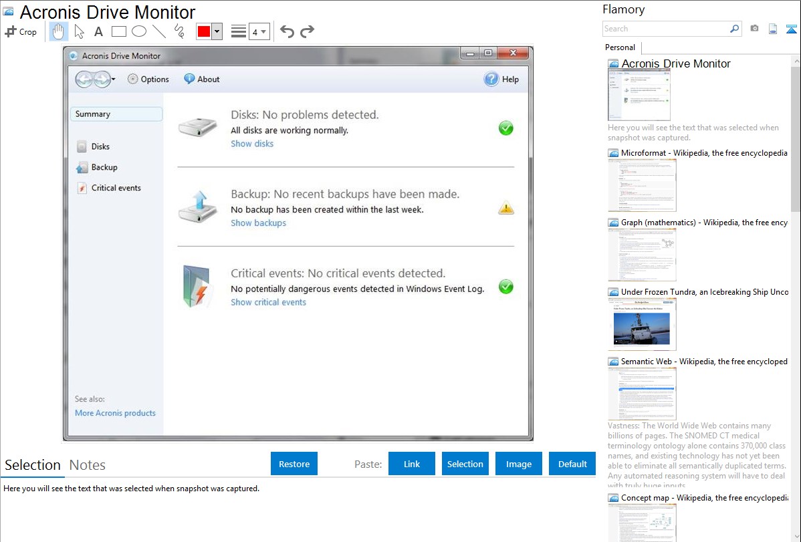Follow the Show backups link

[259, 223]
